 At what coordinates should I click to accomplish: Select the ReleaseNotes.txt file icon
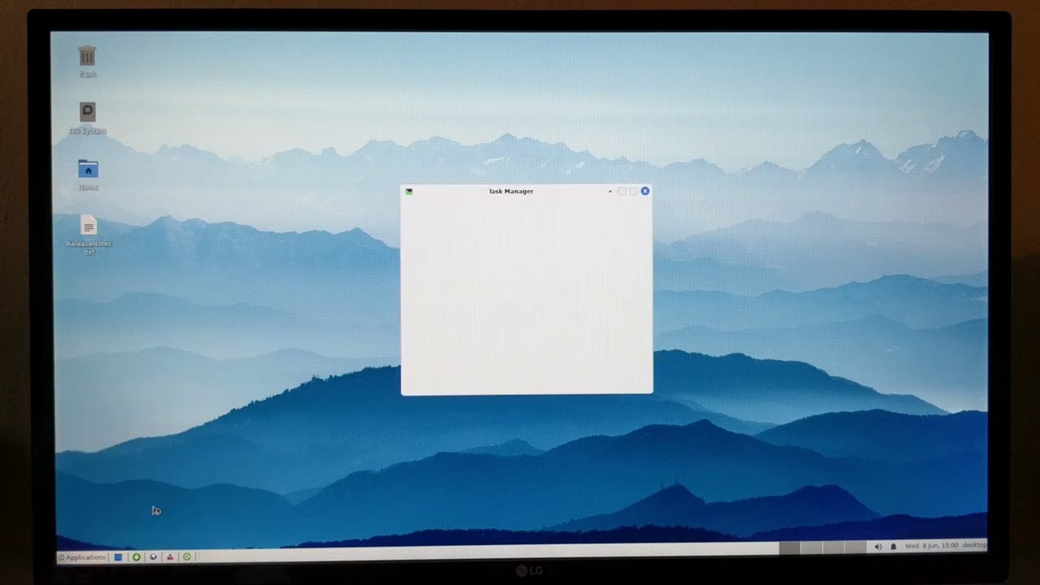tap(89, 236)
